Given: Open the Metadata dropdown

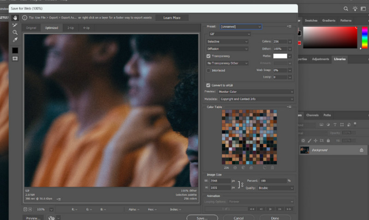Looking at the screenshot, I should click(257, 99).
